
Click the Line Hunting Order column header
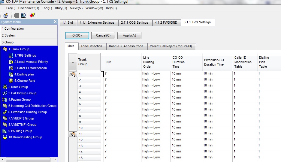click(156, 62)
